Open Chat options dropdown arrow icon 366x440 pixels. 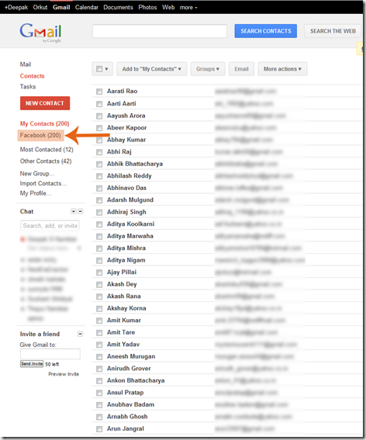pyautogui.click(x=74, y=211)
